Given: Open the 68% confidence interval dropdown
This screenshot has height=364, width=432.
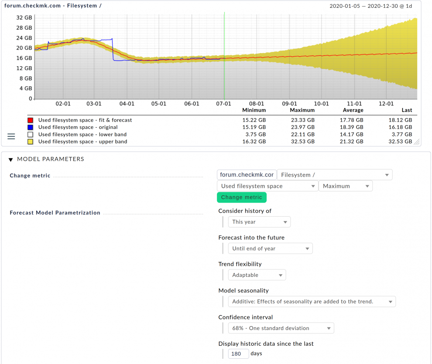Looking at the screenshot, I should pos(281,328).
